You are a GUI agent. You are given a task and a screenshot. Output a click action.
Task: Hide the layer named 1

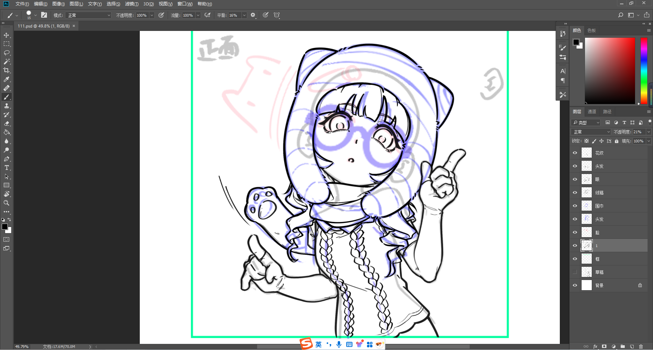point(575,246)
